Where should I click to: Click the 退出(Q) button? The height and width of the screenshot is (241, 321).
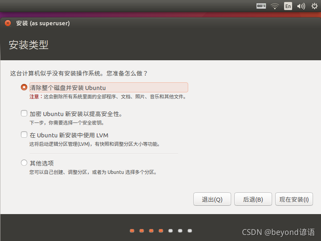coord(212,199)
